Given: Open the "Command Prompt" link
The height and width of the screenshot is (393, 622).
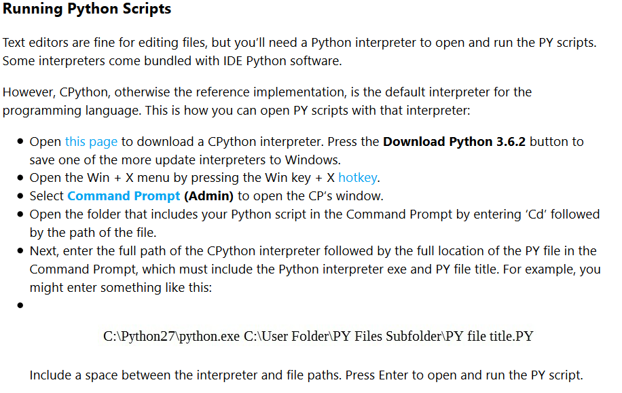Looking at the screenshot, I should (124, 196).
